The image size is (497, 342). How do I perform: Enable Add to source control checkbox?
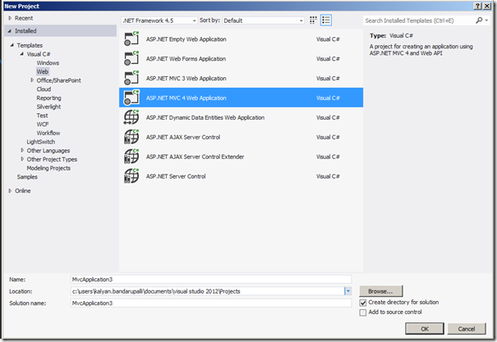(x=363, y=312)
